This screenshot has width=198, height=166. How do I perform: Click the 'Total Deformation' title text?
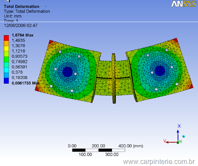[21, 6]
